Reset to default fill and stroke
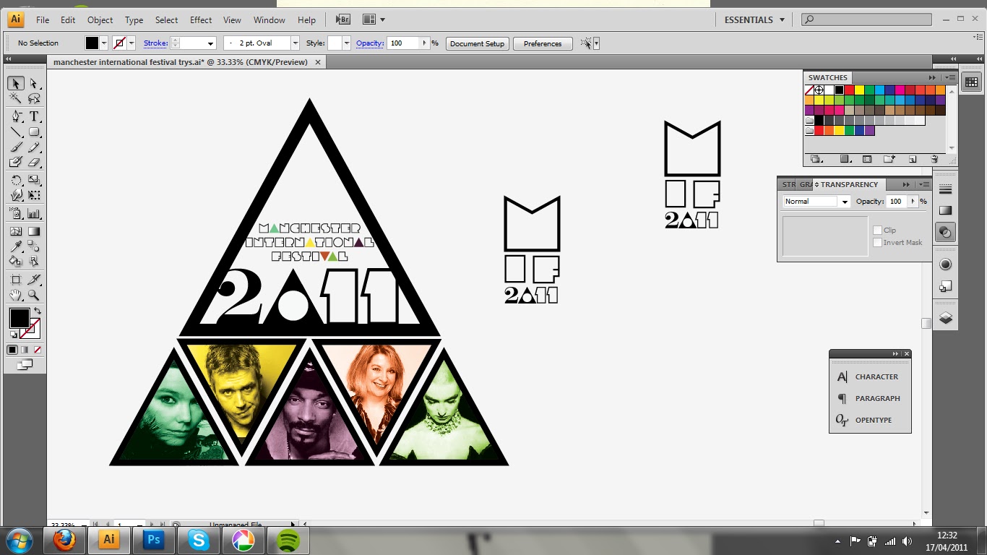This screenshot has height=555, width=987. tap(13, 335)
